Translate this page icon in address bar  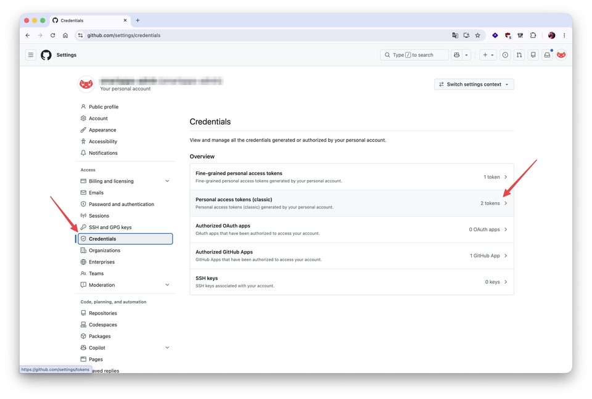coord(455,35)
